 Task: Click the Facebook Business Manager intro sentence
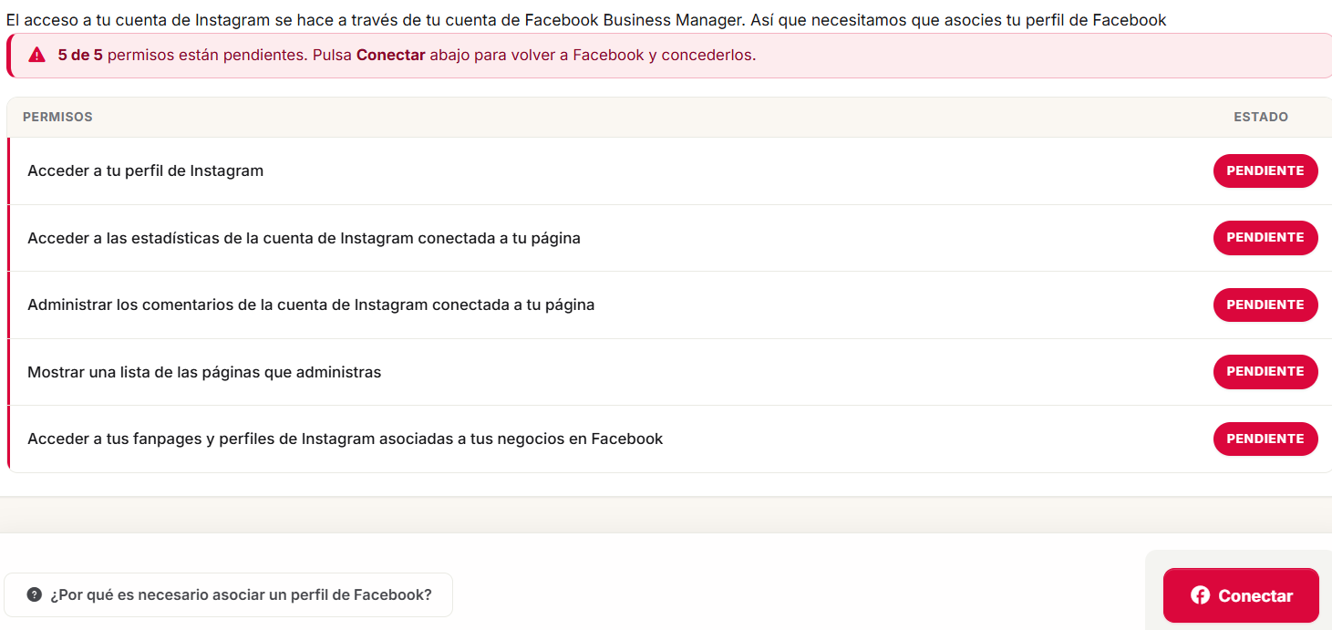pyautogui.click(x=586, y=19)
